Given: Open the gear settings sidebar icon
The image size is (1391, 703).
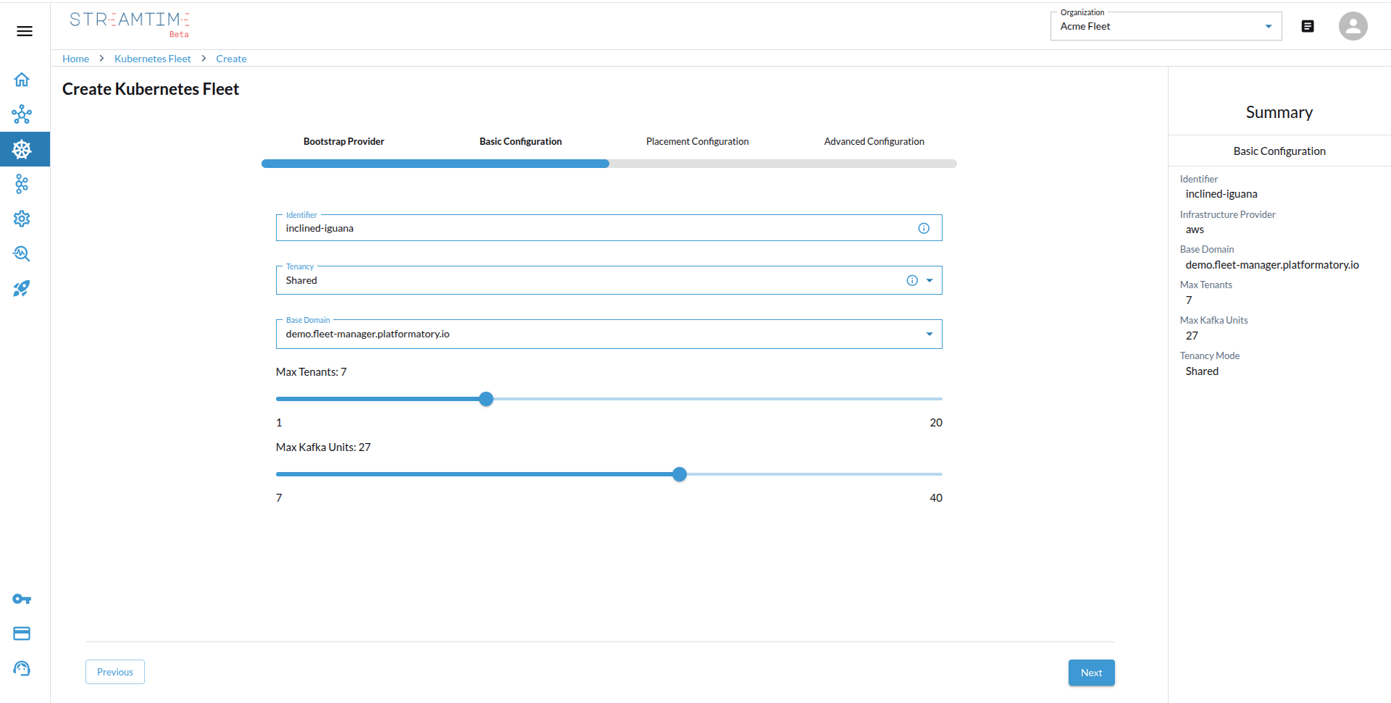Looking at the screenshot, I should pos(22,219).
